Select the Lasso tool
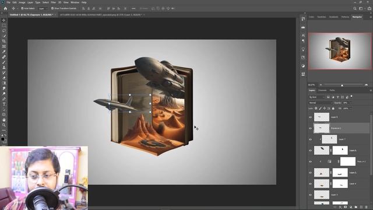Image resolution: width=373 pixels, height=210 pixels. pos(4,31)
